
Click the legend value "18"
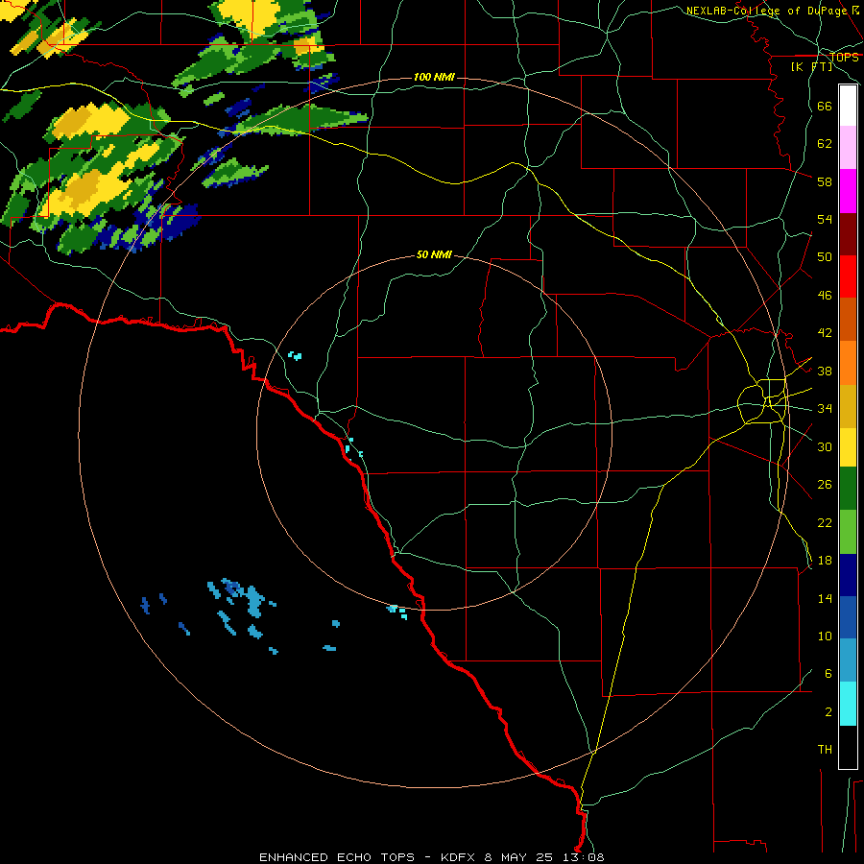point(825,561)
